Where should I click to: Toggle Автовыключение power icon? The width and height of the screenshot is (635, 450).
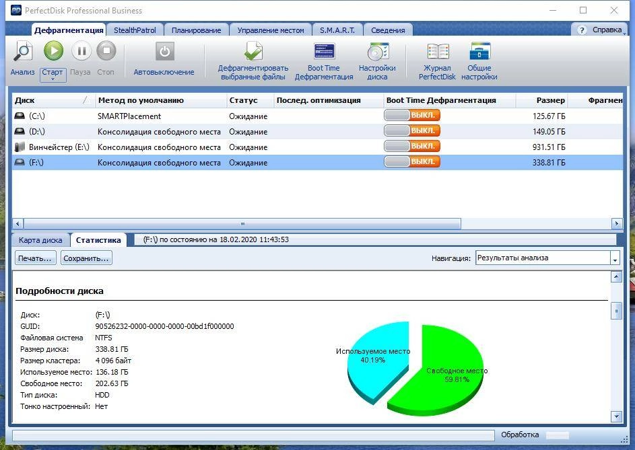(164, 52)
